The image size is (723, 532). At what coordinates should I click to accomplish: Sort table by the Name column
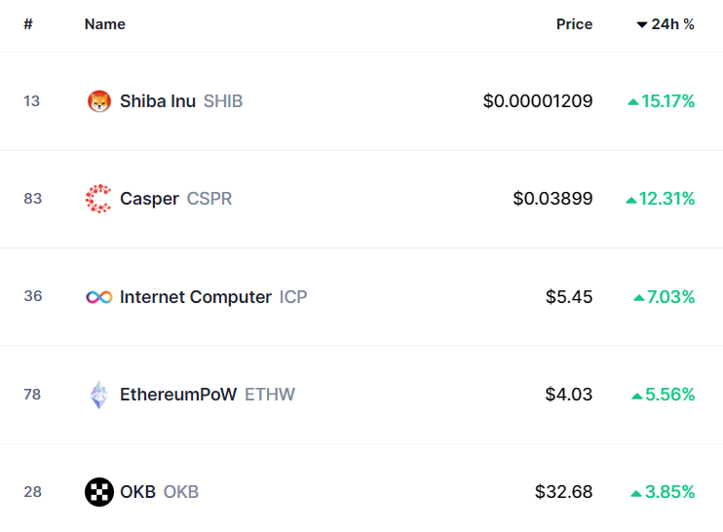(104, 24)
